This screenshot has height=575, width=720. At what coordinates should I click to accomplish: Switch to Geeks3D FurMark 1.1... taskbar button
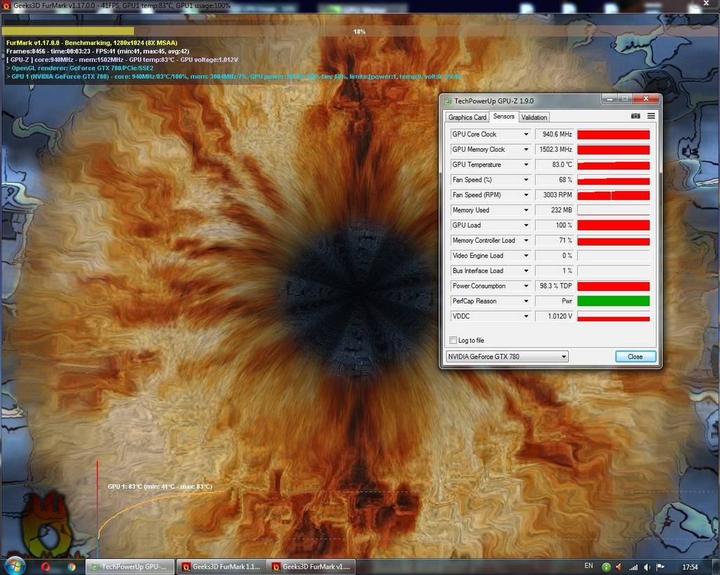click(221, 567)
